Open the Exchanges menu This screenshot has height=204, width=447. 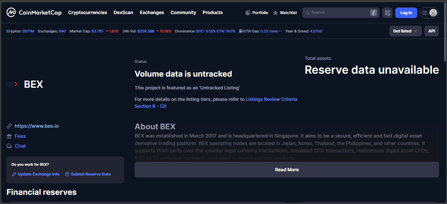tap(152, 12)
